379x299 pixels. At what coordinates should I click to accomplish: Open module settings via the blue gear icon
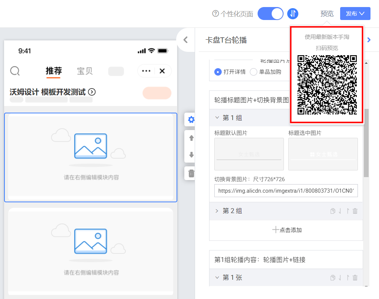191,120
